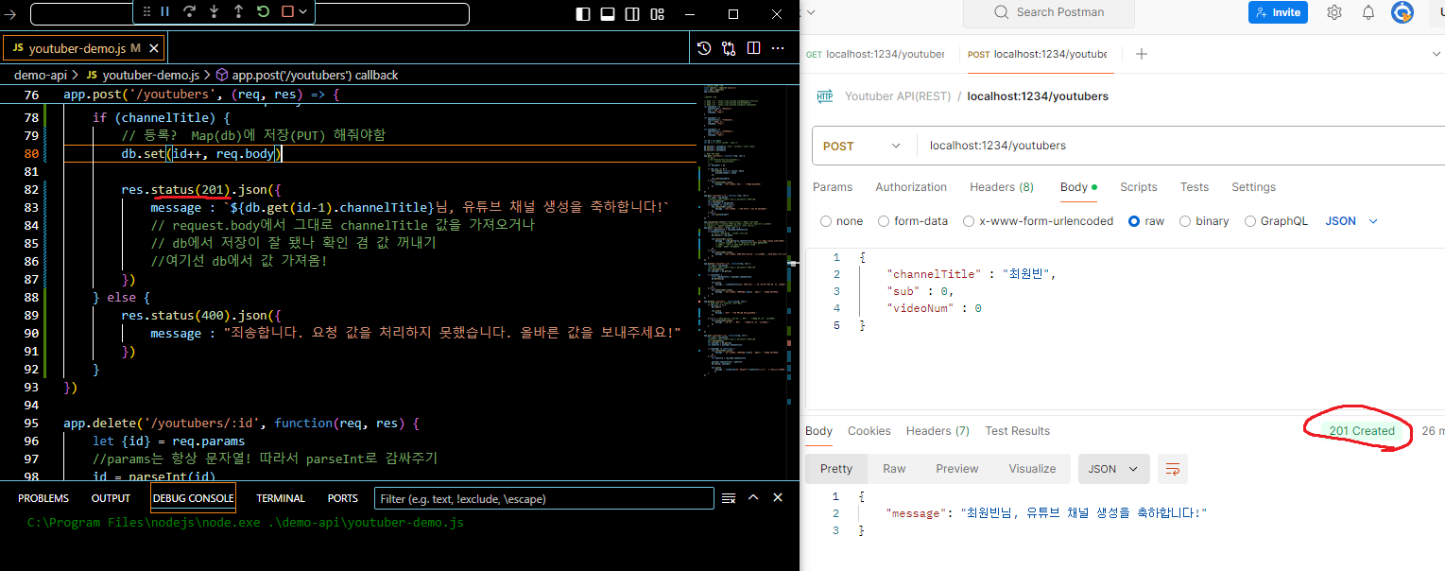The image size is (1445, 571).
Task: Open request Authorization tab
Action: [x=911, y=187]
